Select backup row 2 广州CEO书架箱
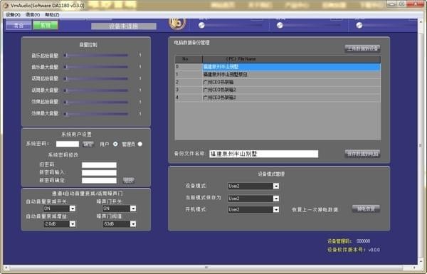427x274 pixels. point(278,82)
